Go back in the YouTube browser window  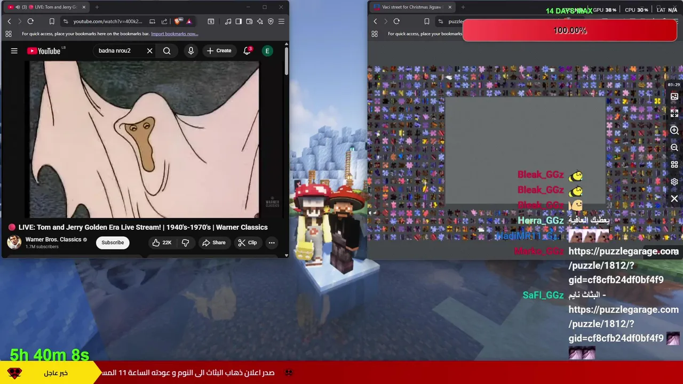pyautogui.click(x=9, y=21)
